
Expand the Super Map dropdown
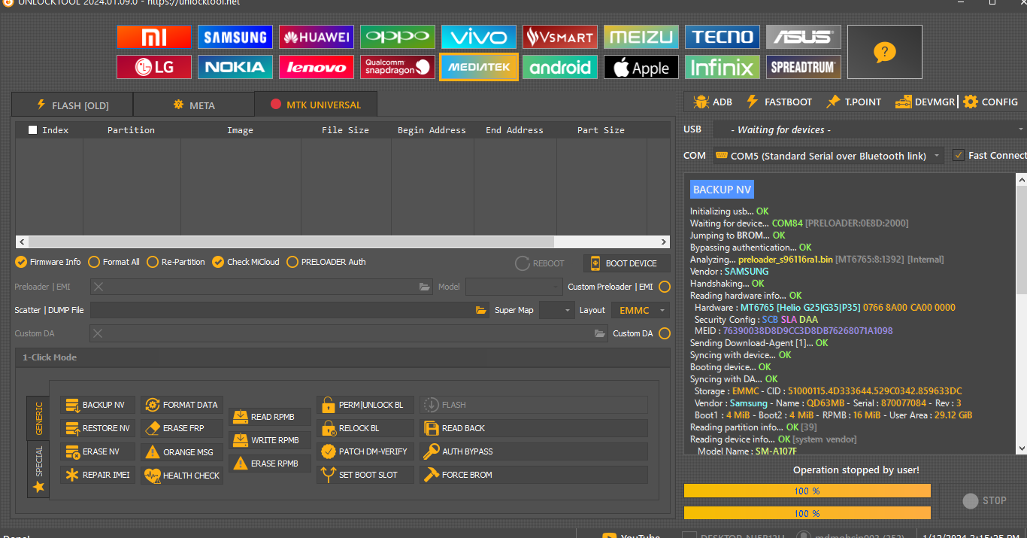tap(556, 310)
